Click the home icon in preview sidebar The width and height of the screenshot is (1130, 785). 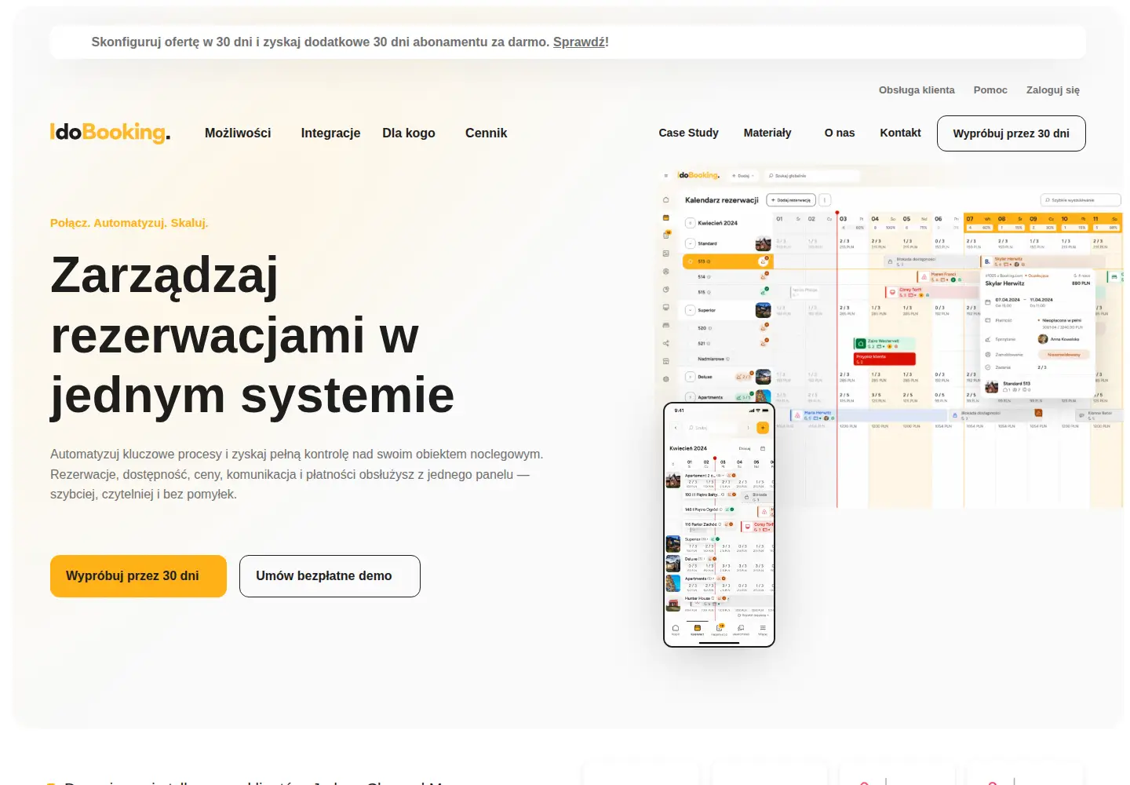tap(665, 199)
